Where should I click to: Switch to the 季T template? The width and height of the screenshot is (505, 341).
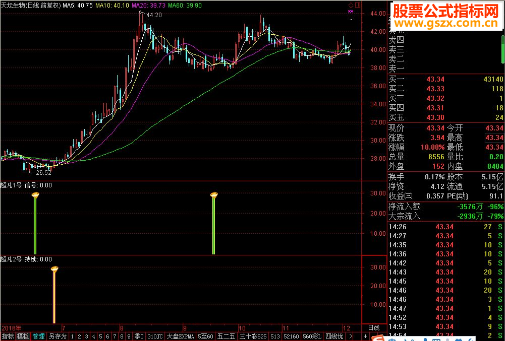pyautogui.click(x=139, y=336)
